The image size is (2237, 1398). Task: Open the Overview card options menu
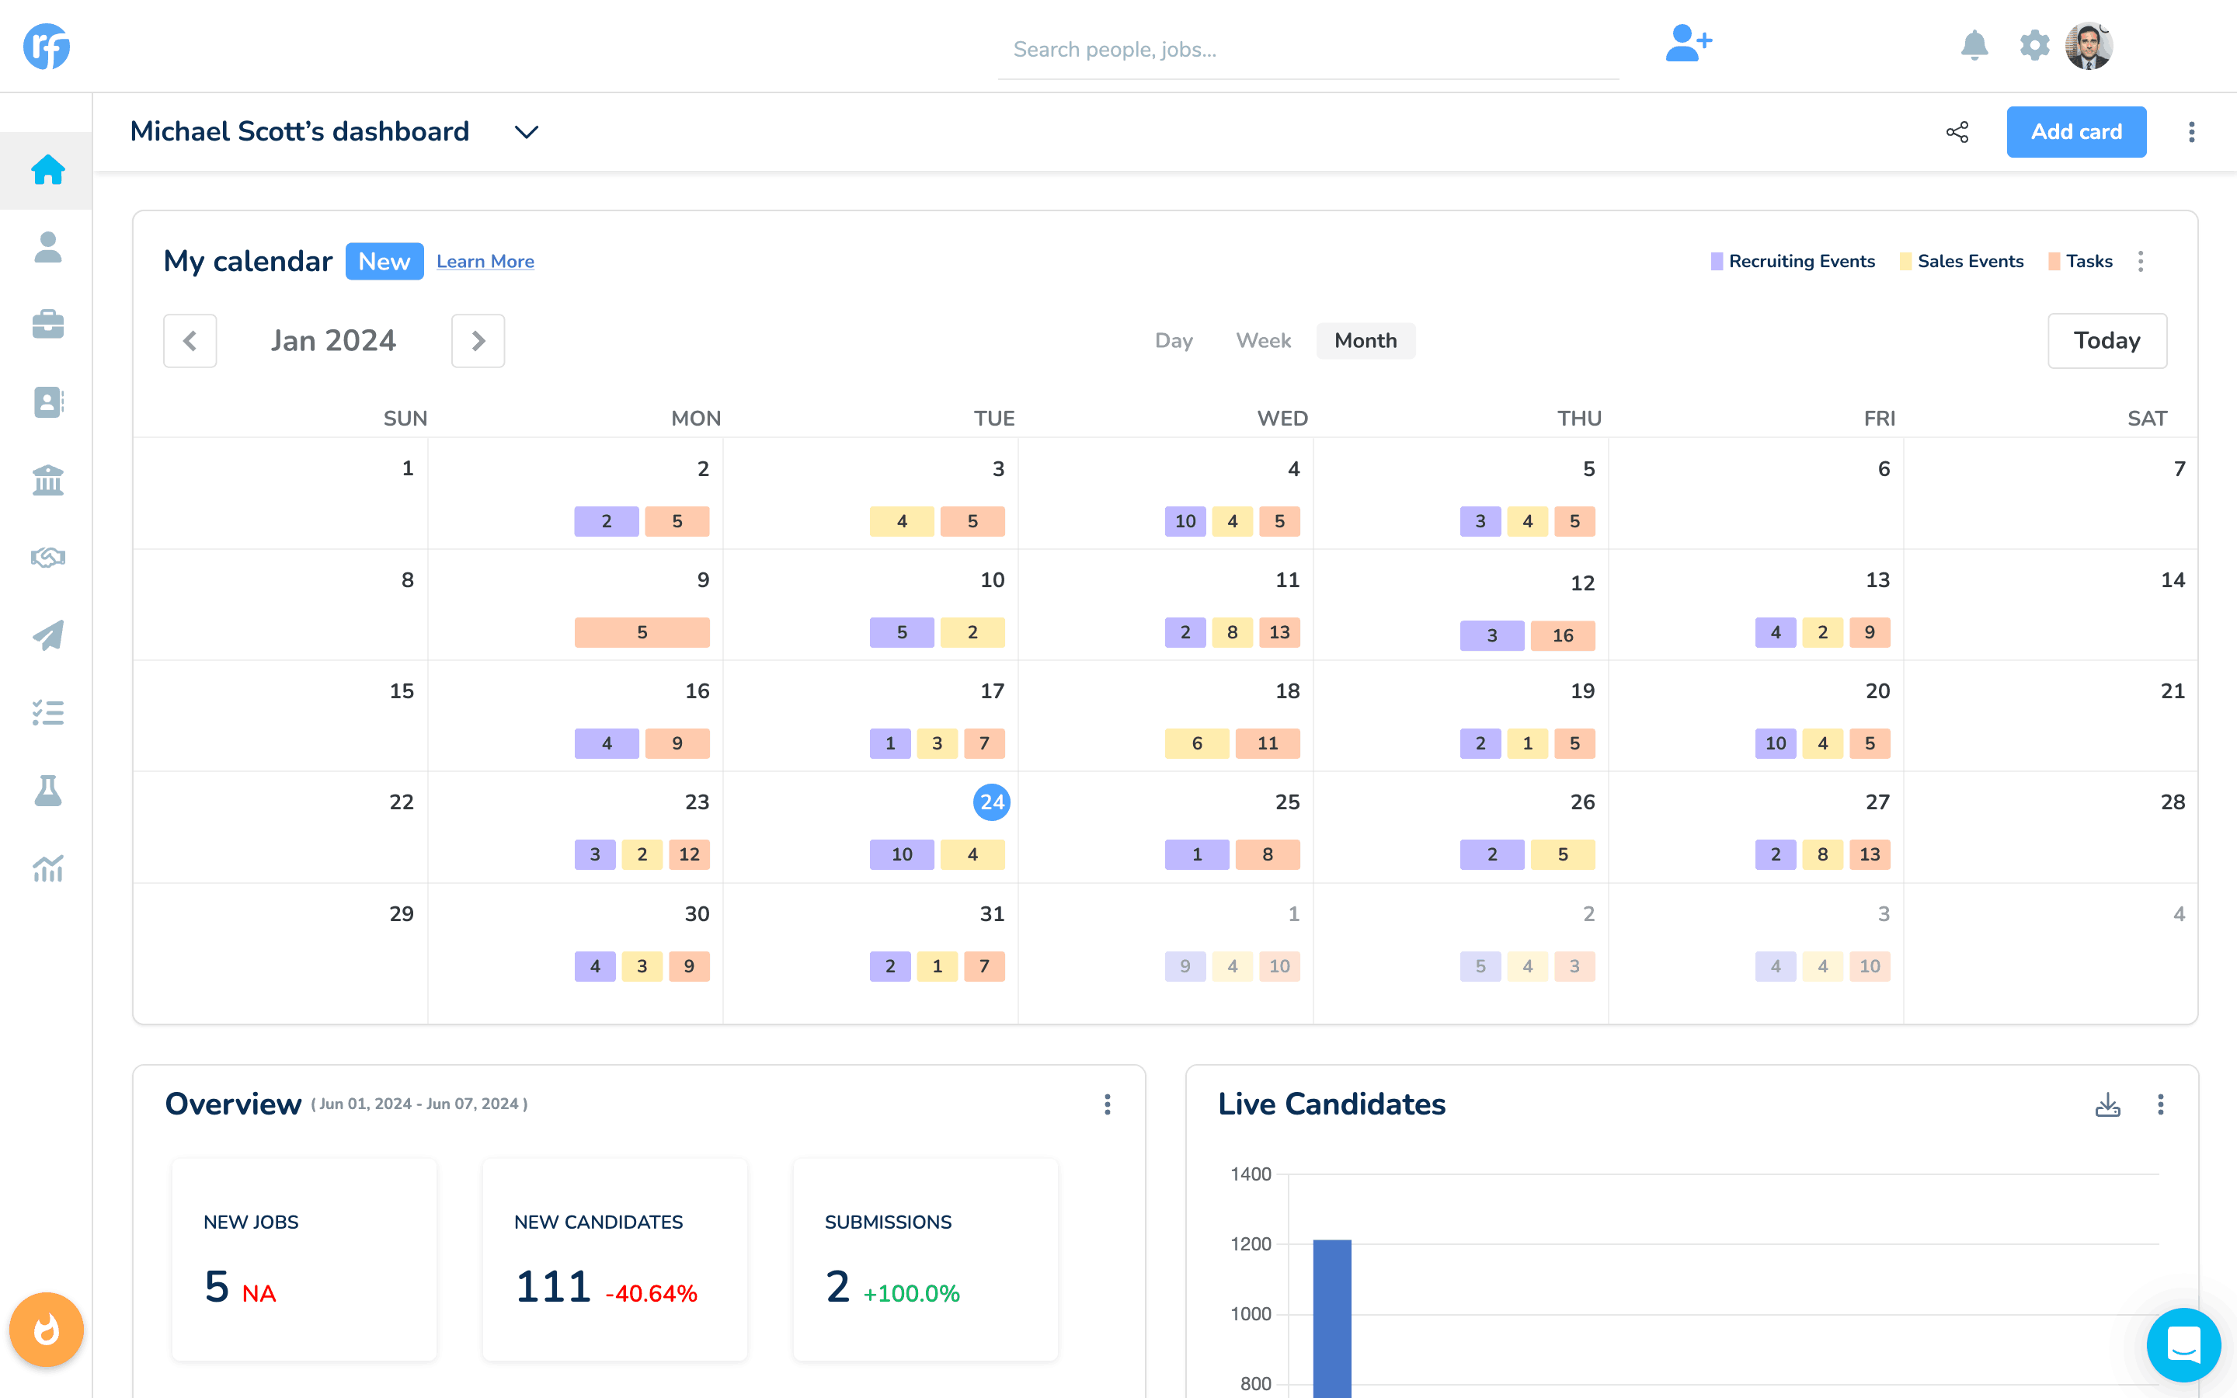[x=1108, y=1104]
